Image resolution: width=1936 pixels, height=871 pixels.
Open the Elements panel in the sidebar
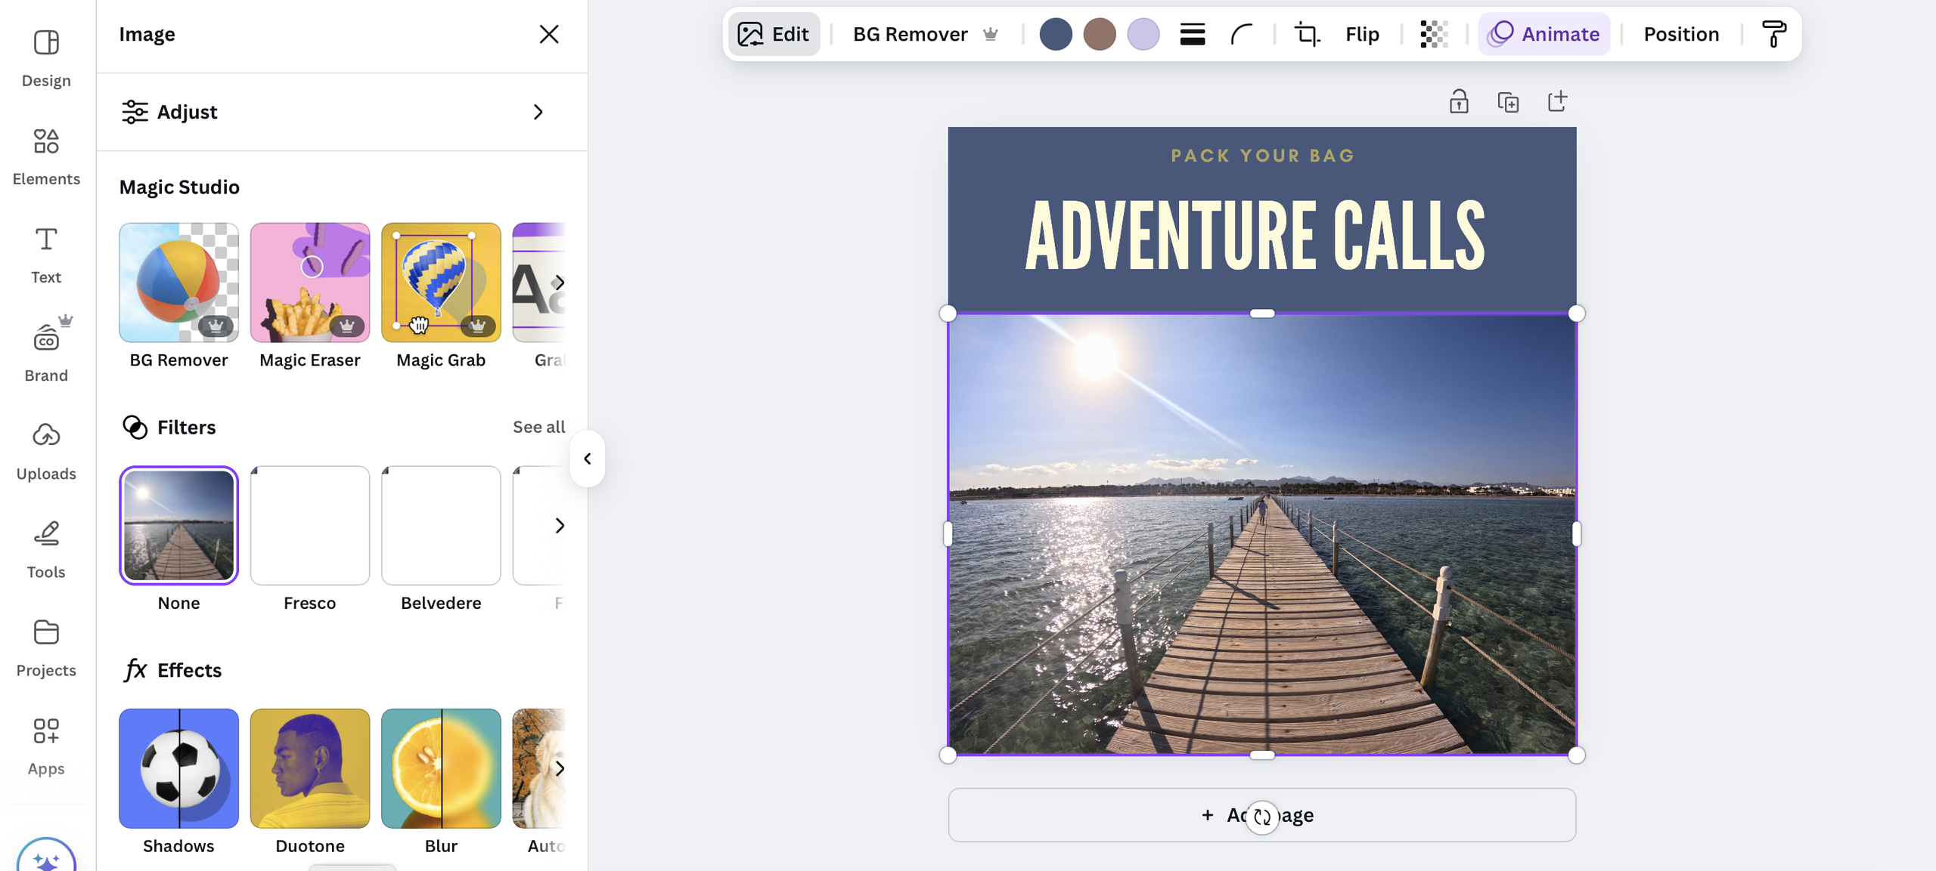tap(46, 155)
